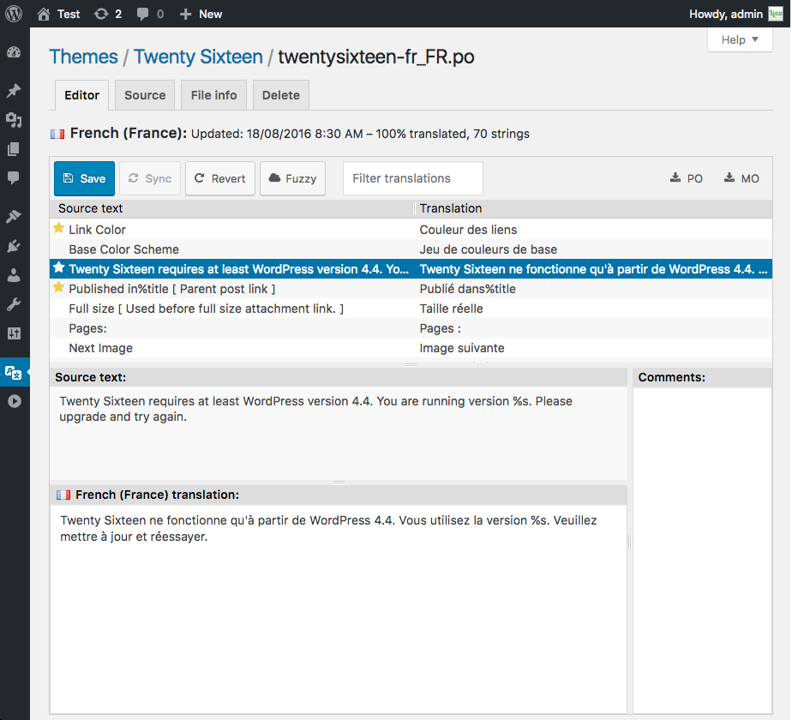Click the Filter translations search field
The width and height of the screenshot is (792, 720).
(412, 178)
